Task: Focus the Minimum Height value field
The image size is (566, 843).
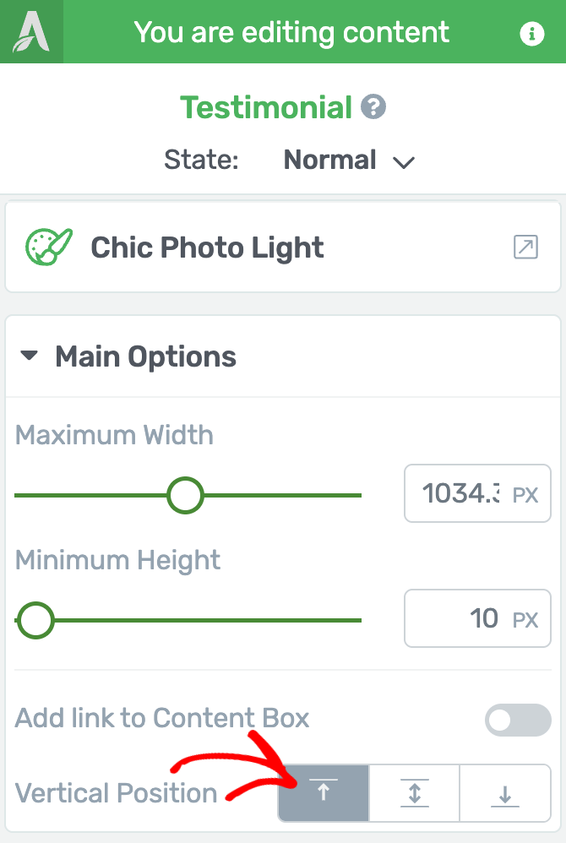Action: click(x=477, y=618)
